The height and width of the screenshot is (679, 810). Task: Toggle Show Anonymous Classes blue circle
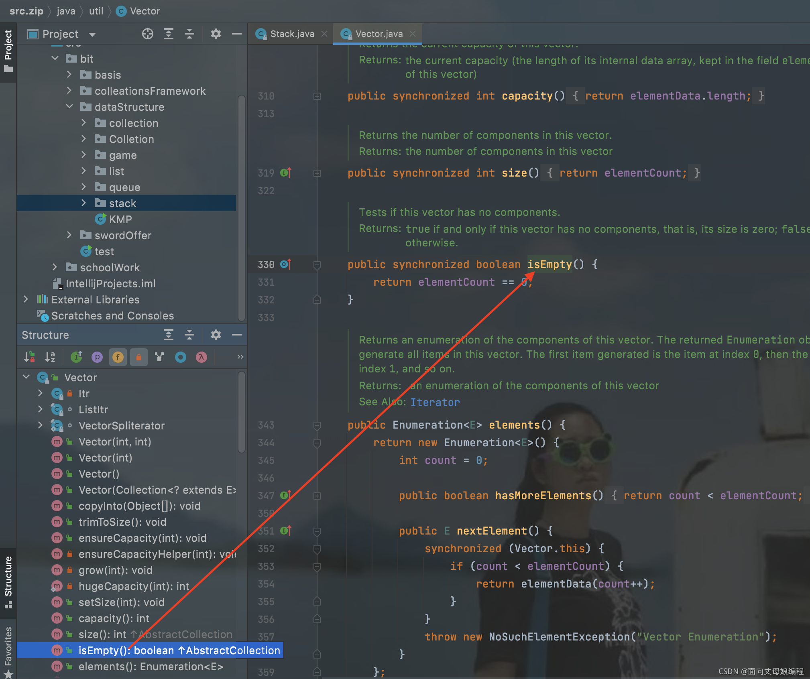click(181, 357)
